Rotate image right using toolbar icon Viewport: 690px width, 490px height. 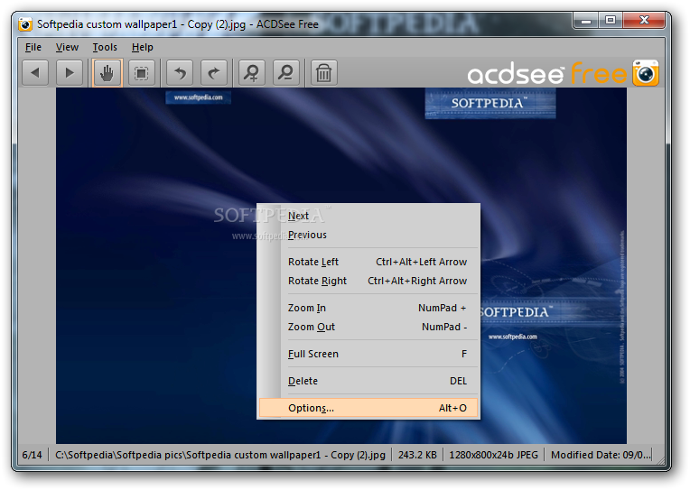(x=214, y=72)
